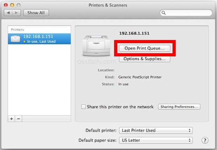Click the small printer icon in sidebar
This screenshot has width=217, height=150.
15,39
